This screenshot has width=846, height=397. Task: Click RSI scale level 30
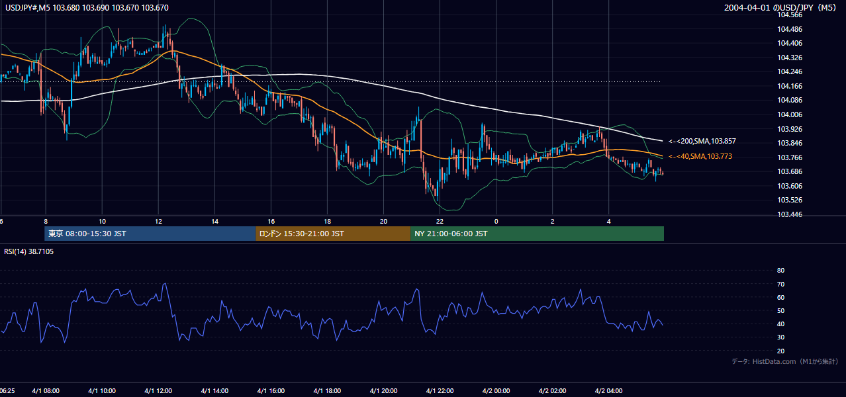click(780, 337)
